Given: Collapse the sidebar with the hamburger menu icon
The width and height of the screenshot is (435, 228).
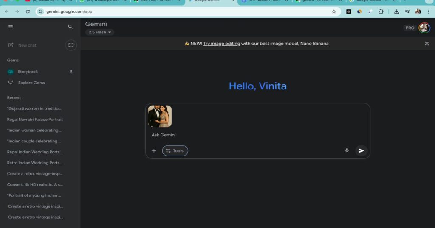Looking at the screenshot, I should coord(11,27).
